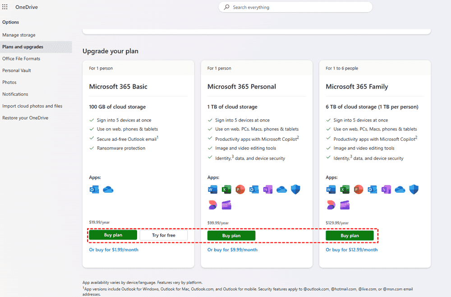Click Try for free button

tap(164, 235)
